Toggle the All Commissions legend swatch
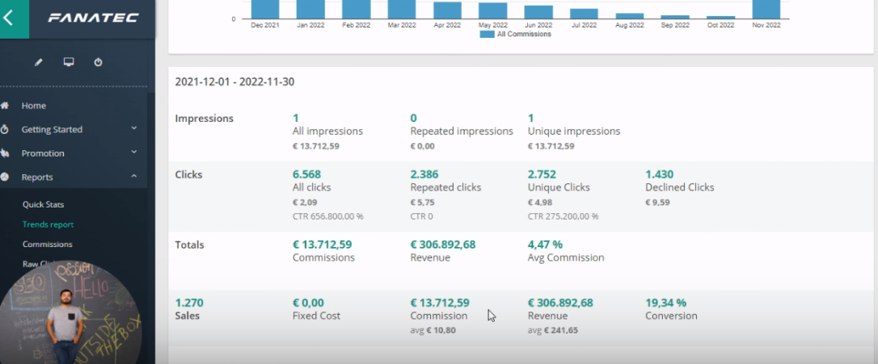This screenshot has width=878, height=364. click(x=488, y=34)
